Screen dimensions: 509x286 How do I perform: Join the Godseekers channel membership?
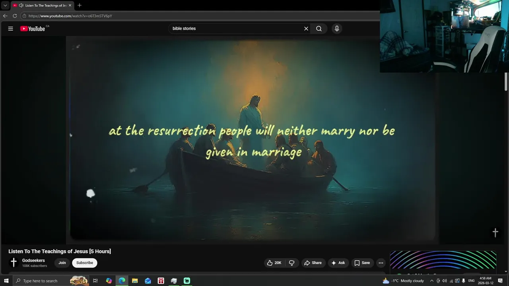click(x=62, y=263)
